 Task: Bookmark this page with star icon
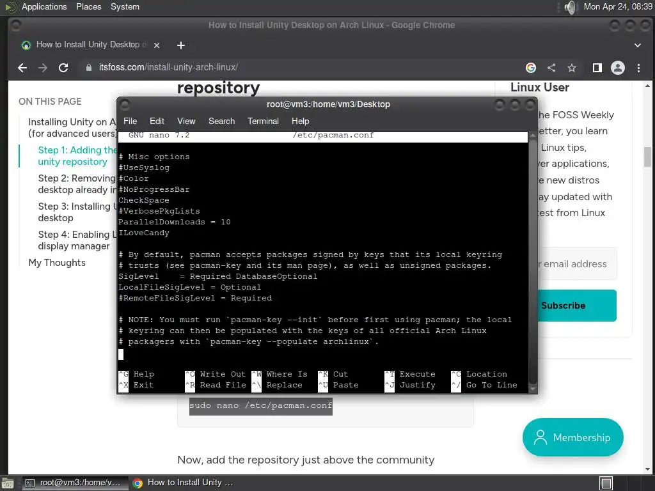[571, 68]
